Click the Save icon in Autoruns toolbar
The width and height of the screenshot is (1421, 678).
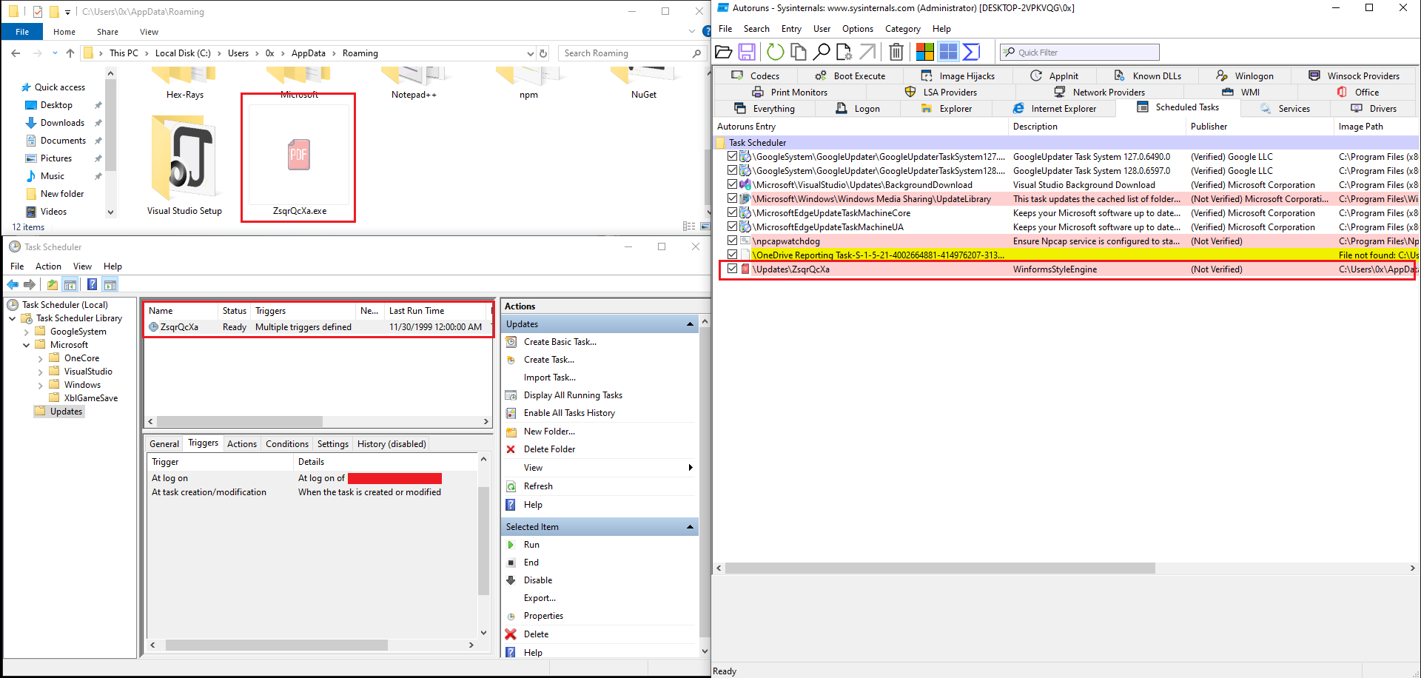pyautogui.click(x=747, y=52)
